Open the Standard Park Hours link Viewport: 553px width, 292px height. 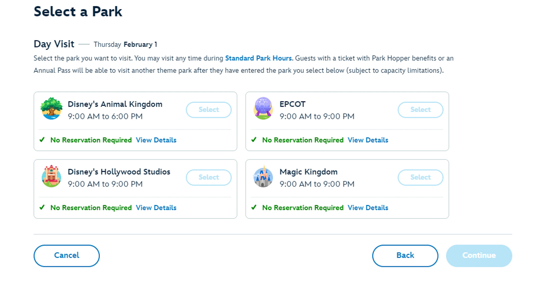(x=258, y=58)
